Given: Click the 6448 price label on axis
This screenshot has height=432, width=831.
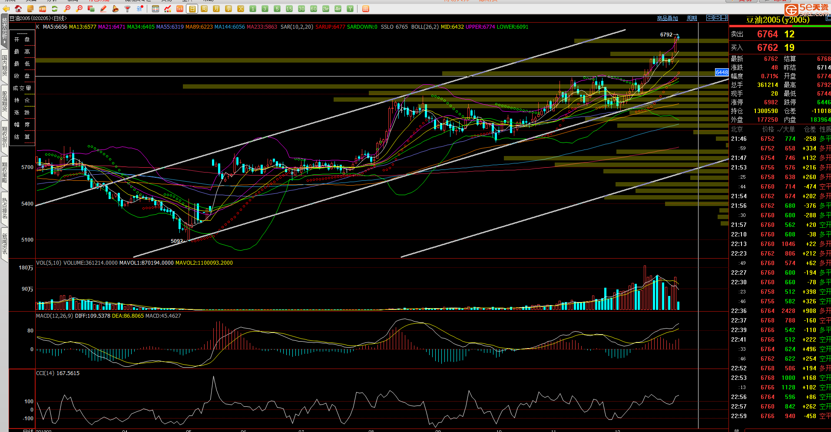Looking at the screenshot, I should coord(722,72).
